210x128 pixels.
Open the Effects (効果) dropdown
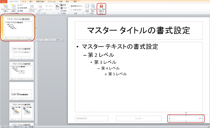(x=64, y=11)
